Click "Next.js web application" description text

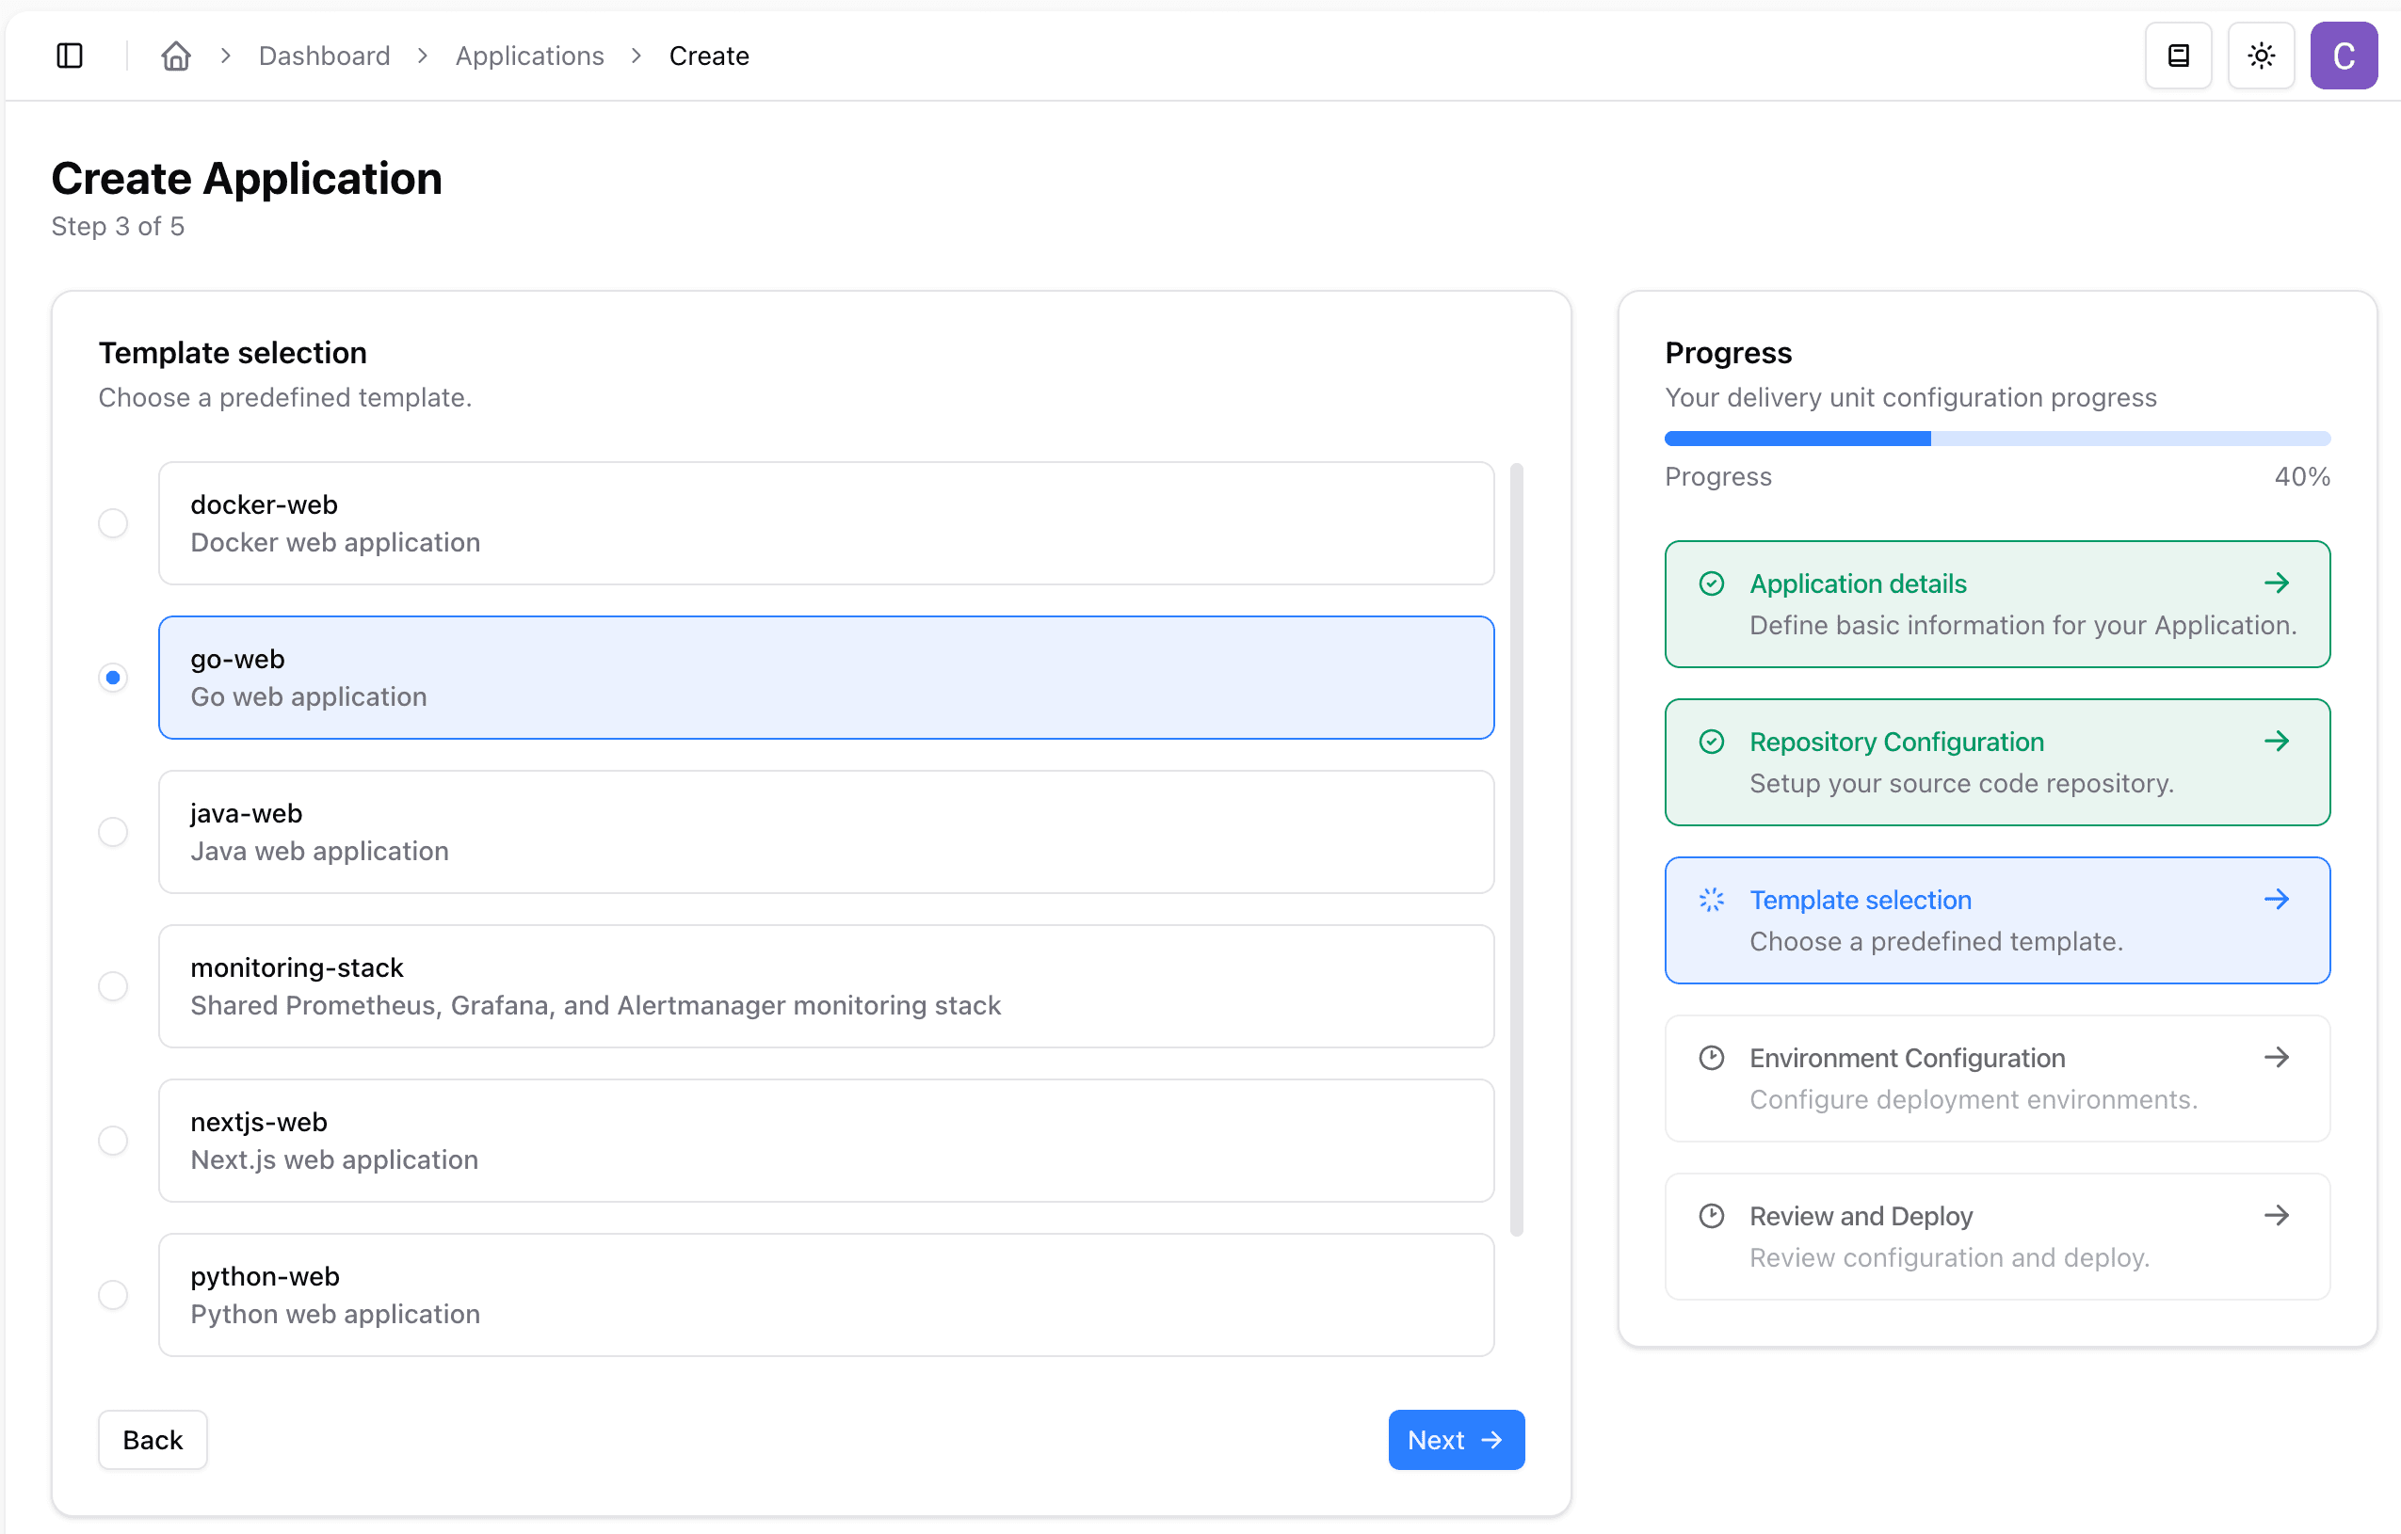334,1159
